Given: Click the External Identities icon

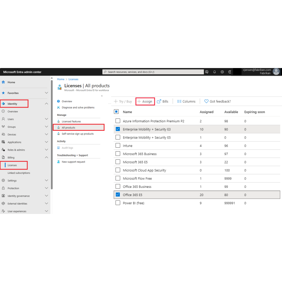Looking at the screenshot, I should coord(3,204).
